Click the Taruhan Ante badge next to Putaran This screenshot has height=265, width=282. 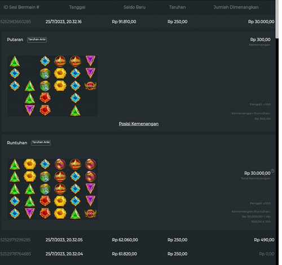(x=37, y=39)
